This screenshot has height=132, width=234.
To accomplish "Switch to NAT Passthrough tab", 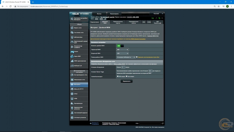I will coord(157,22).
